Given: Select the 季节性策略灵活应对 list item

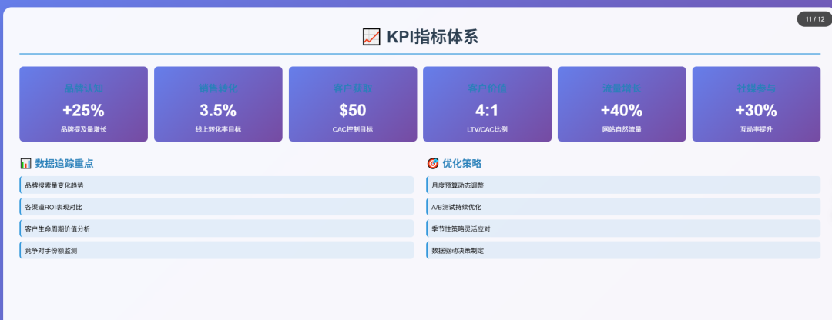Looking at the screenshot, I should [623, 229].
